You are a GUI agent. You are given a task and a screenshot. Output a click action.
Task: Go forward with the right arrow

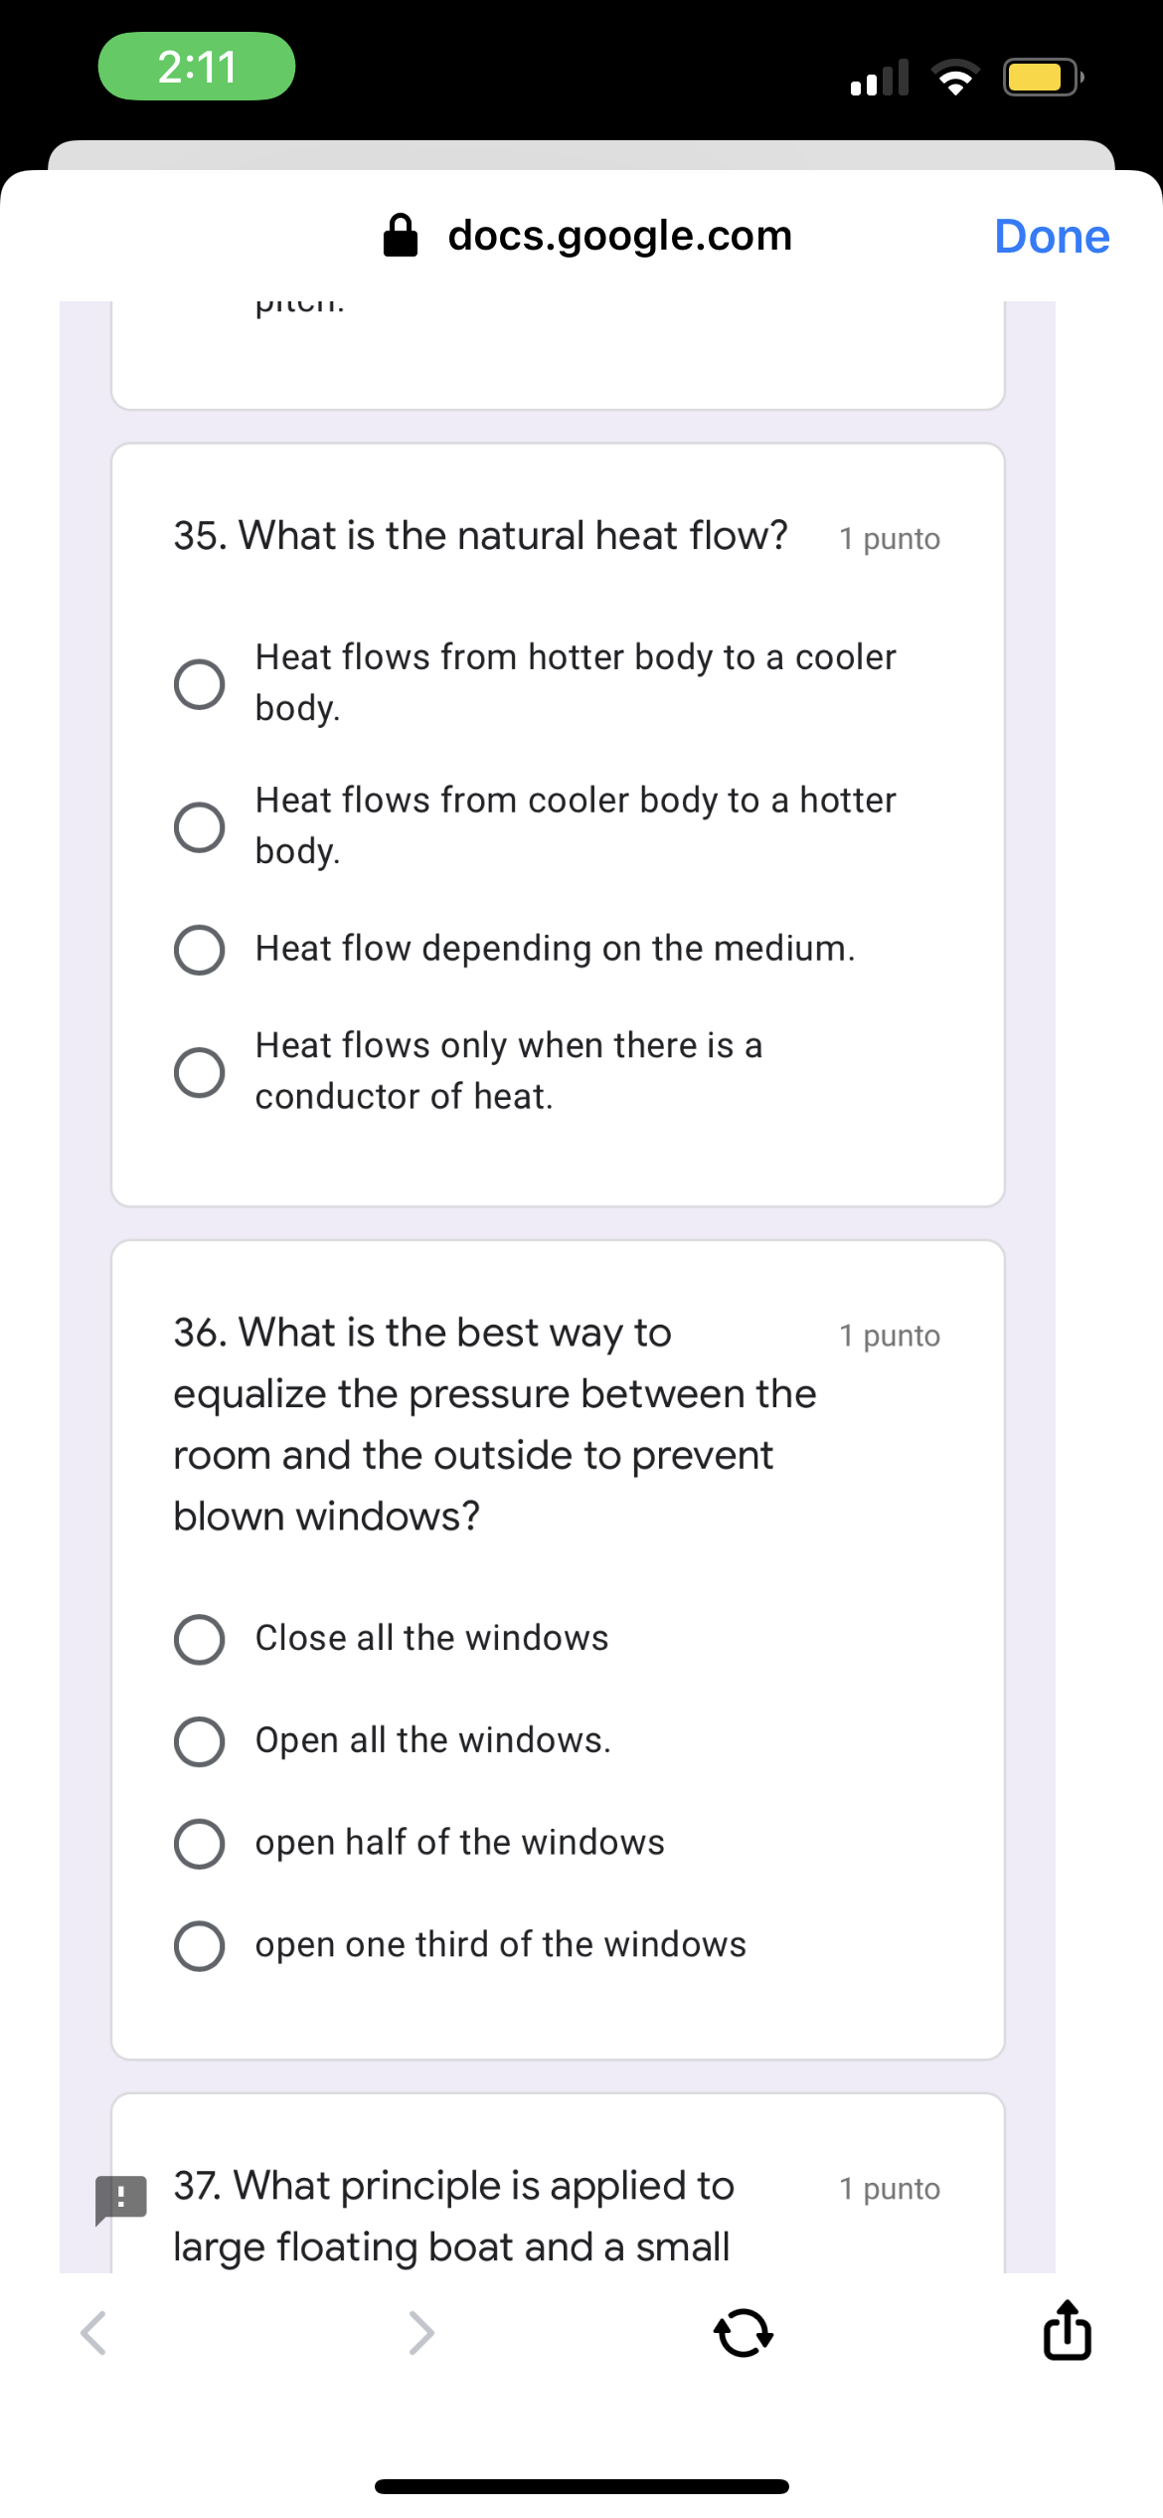tap(421, 2332)
